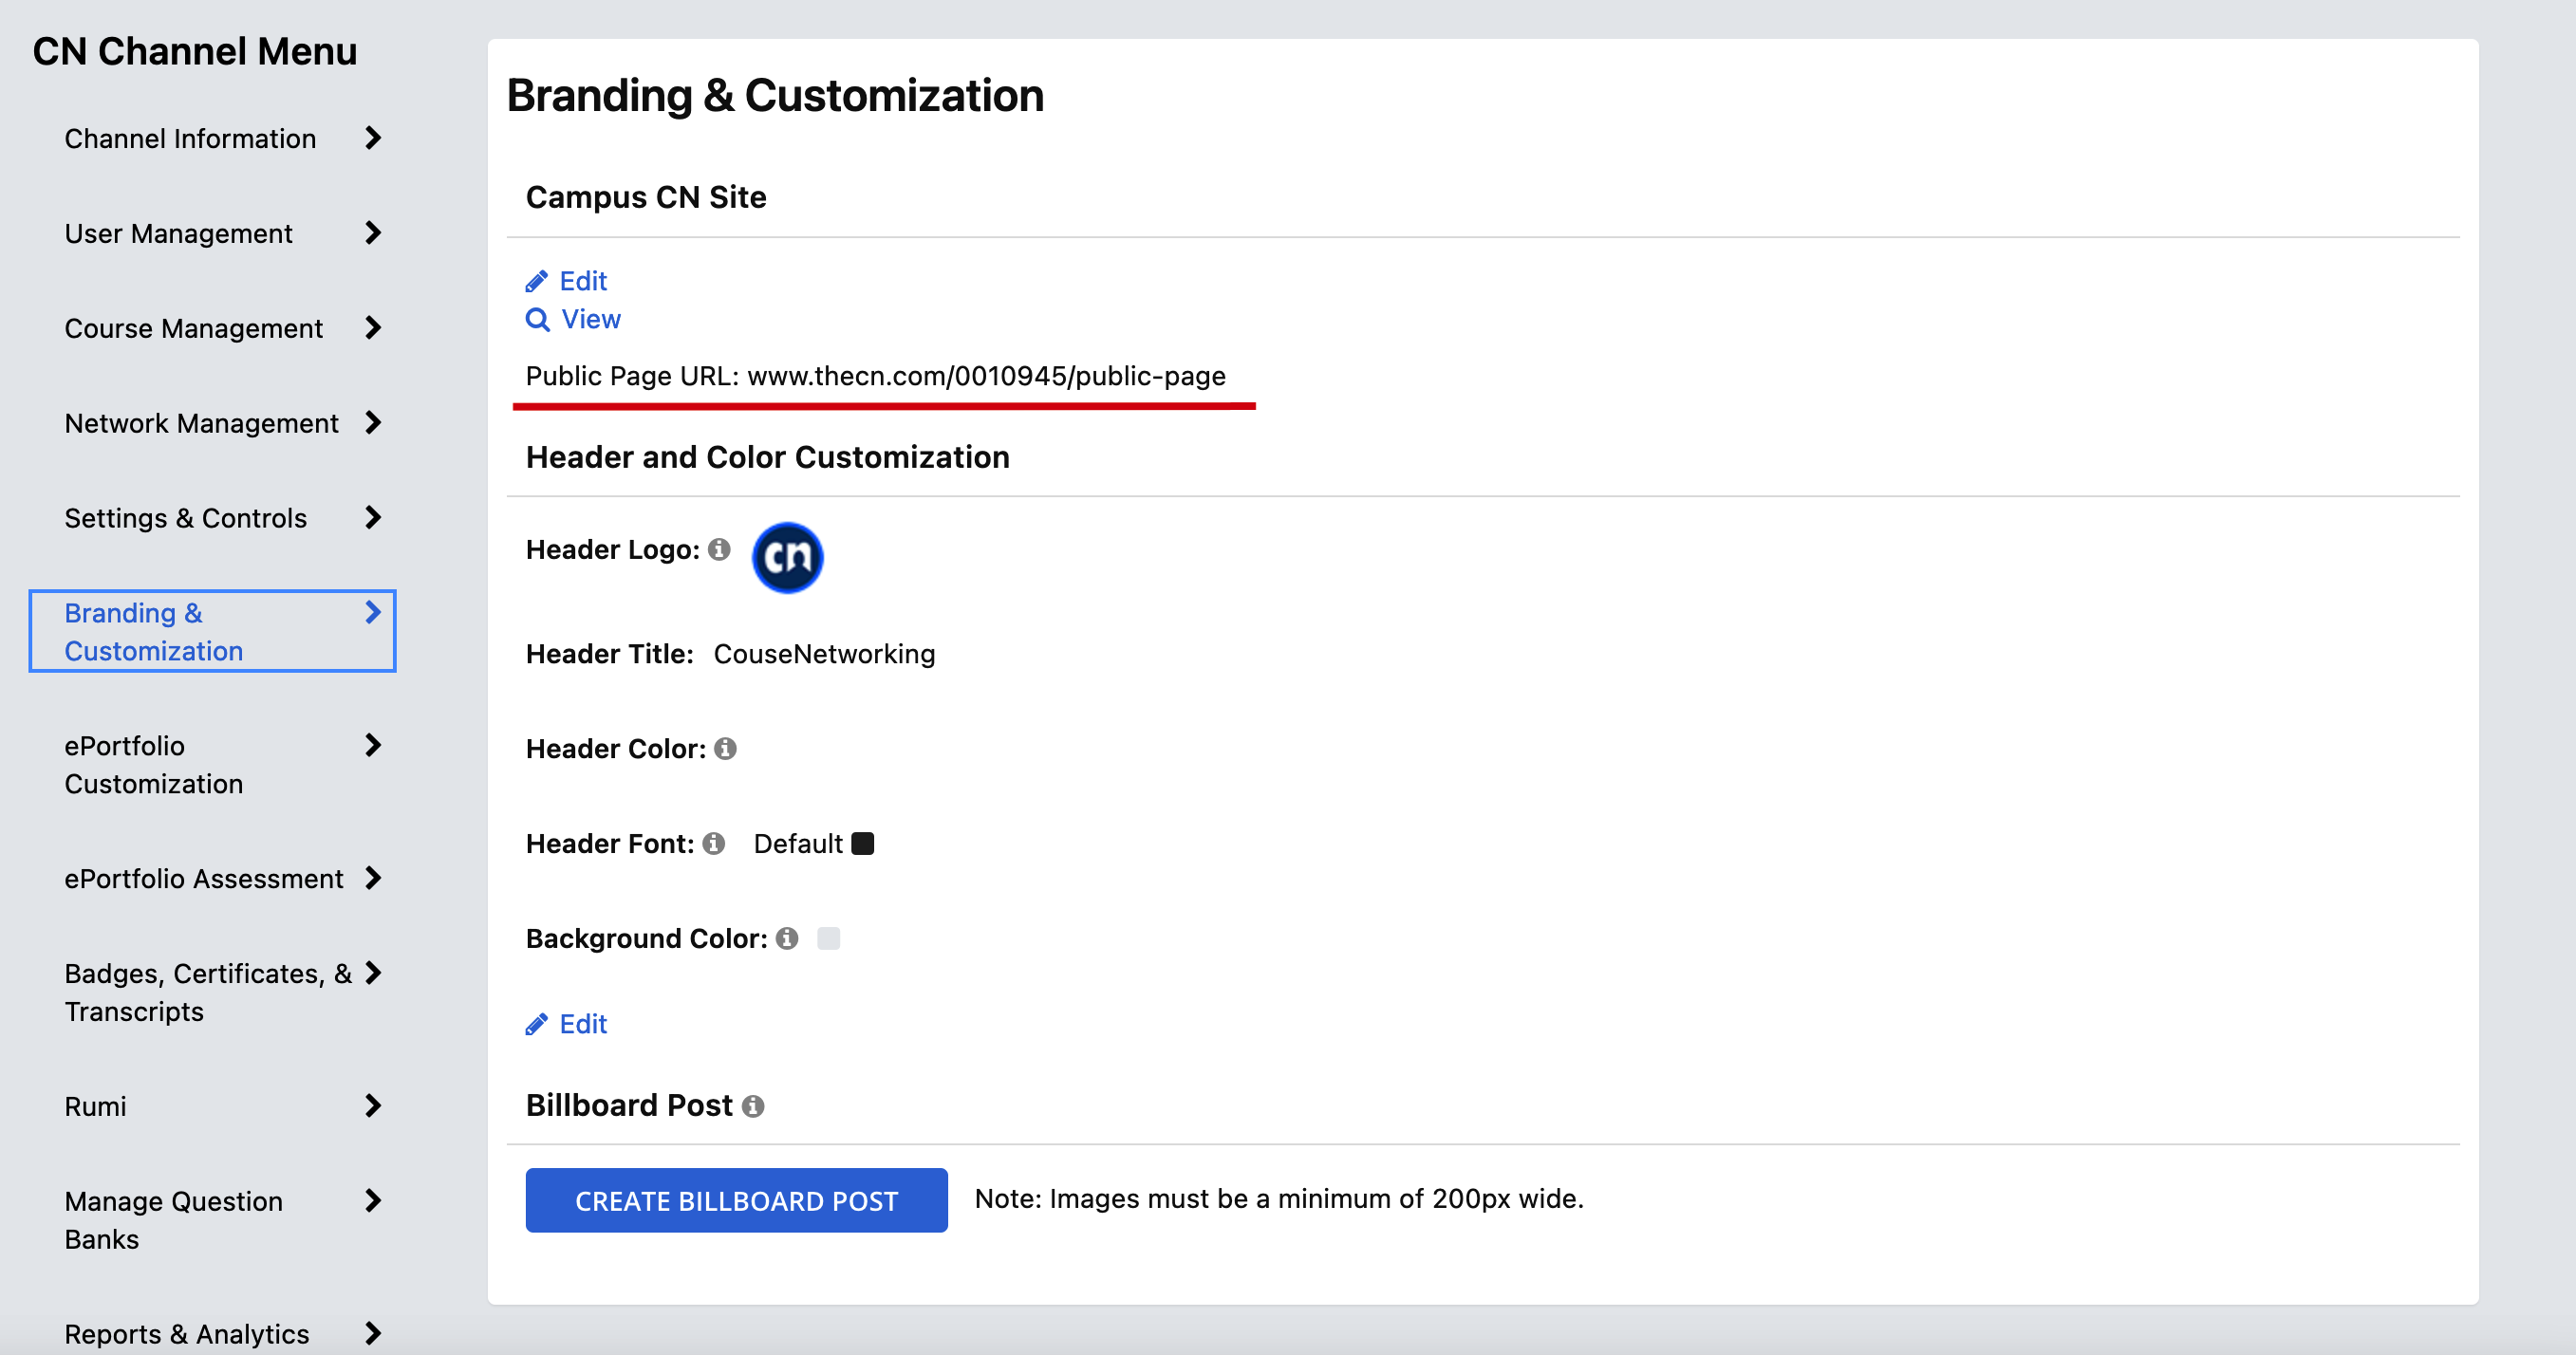Click the Header Title label
Viewport: 2576px width, 1355px height.
pyautogui.click(x=610, y=654)
